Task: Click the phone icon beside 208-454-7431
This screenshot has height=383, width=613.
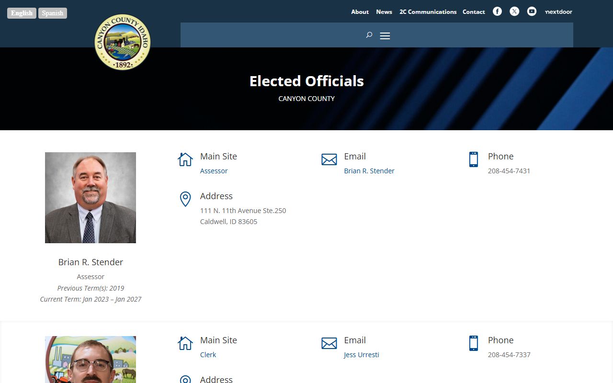Action: (474, 159)
